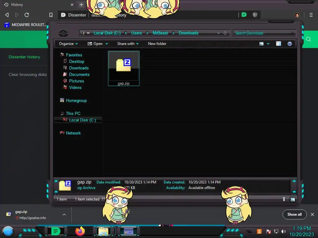Open the Start orb
Screen dimensions: 318x238
8,232
